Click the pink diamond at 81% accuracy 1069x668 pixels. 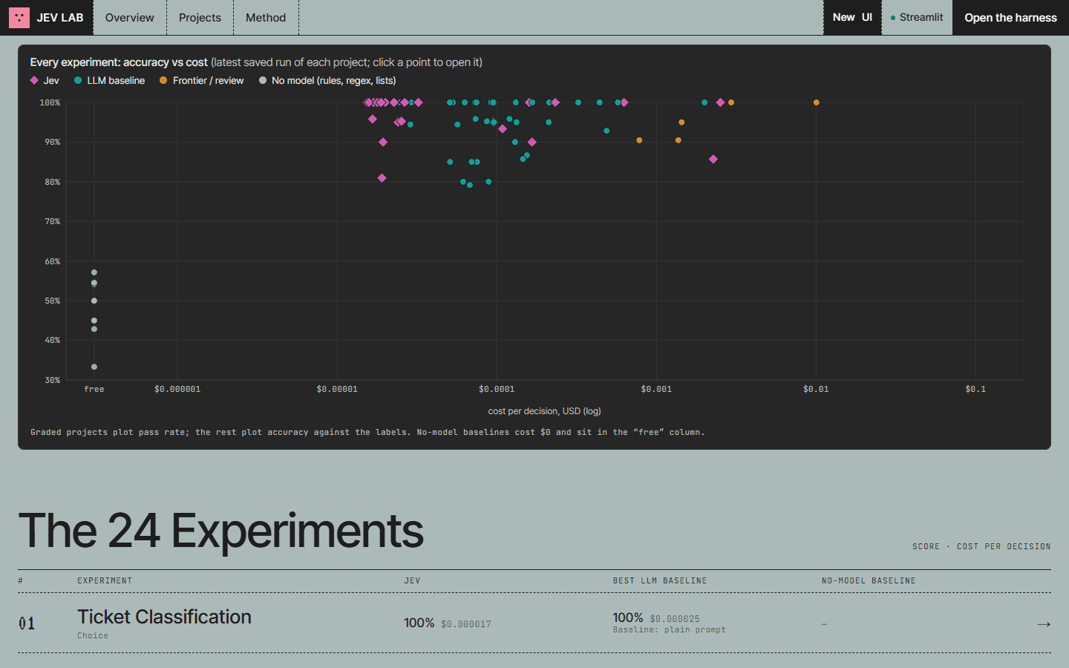point(382,178)
